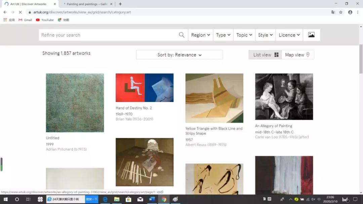Click the magnifier search icon in search box
This screenshot has width=363, height=204.
point(182,35)
